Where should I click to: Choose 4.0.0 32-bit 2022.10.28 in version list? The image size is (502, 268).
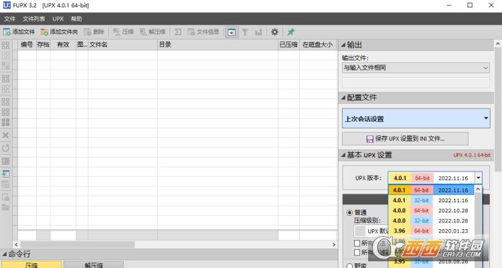[x=431, y=221]
